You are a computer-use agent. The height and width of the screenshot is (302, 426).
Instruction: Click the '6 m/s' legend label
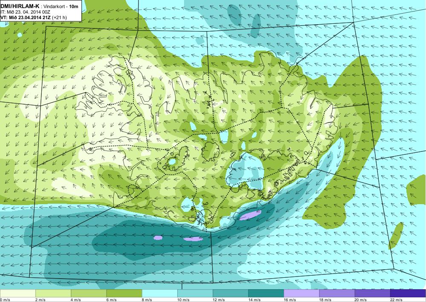tap(111, 300)
